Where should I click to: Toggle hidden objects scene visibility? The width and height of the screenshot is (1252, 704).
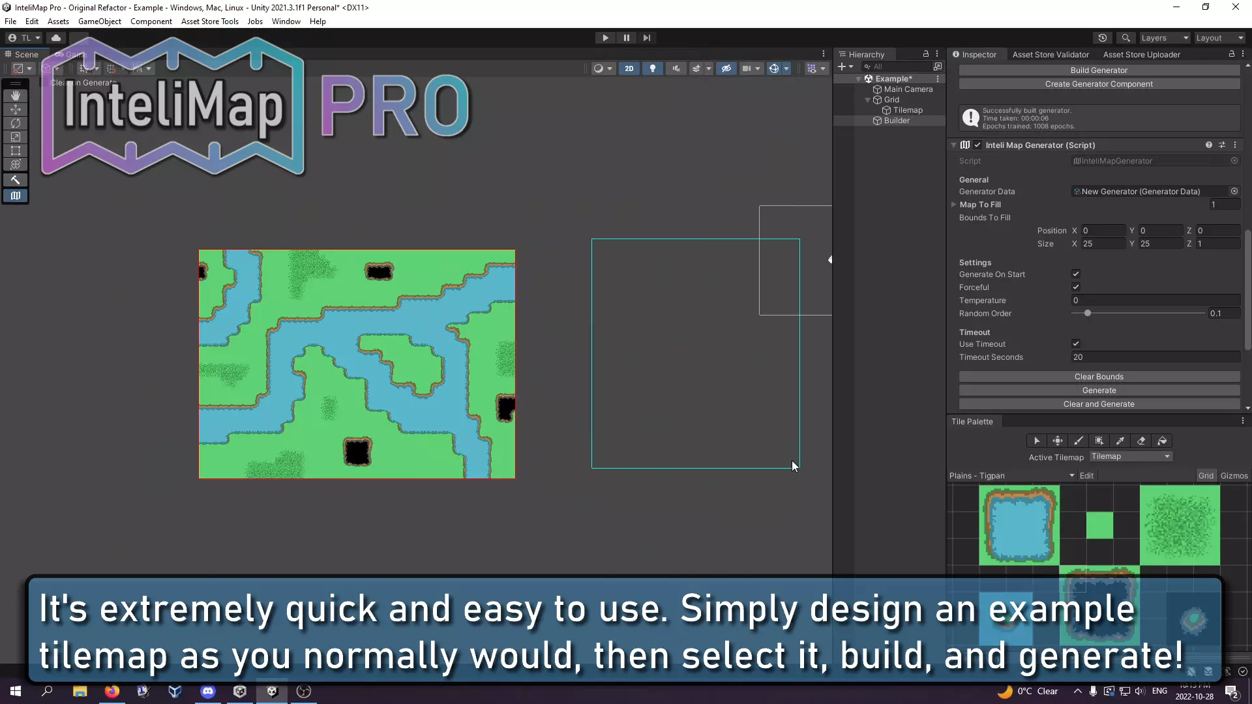726,68
